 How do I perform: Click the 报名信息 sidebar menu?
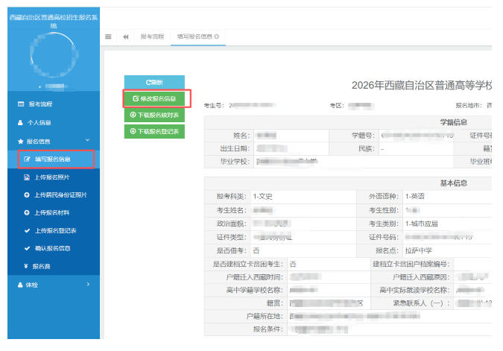54,141
